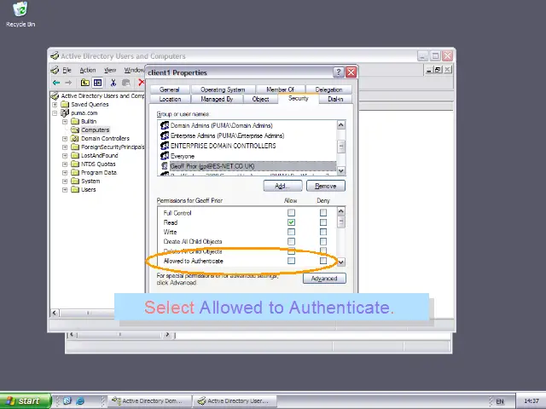Check Deny for Create All Child Objects
This screenshot has height=409, width=546.
(x=323, y=241)
